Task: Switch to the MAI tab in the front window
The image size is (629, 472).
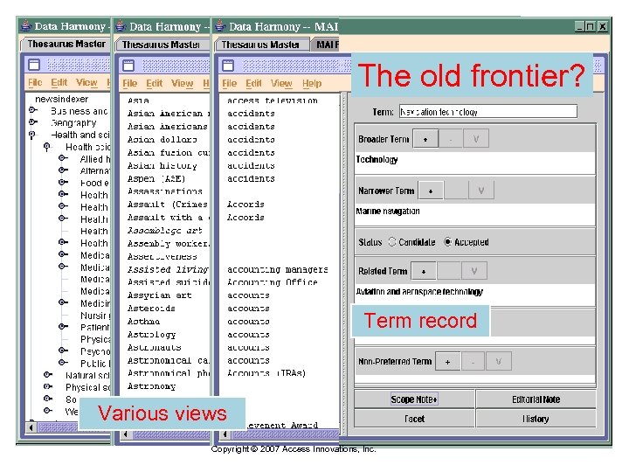Action: click(325, 45)
